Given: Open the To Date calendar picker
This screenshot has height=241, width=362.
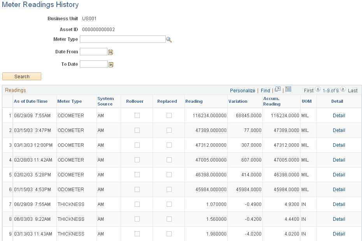Looking at the screenshot, I should pos(110,64).
